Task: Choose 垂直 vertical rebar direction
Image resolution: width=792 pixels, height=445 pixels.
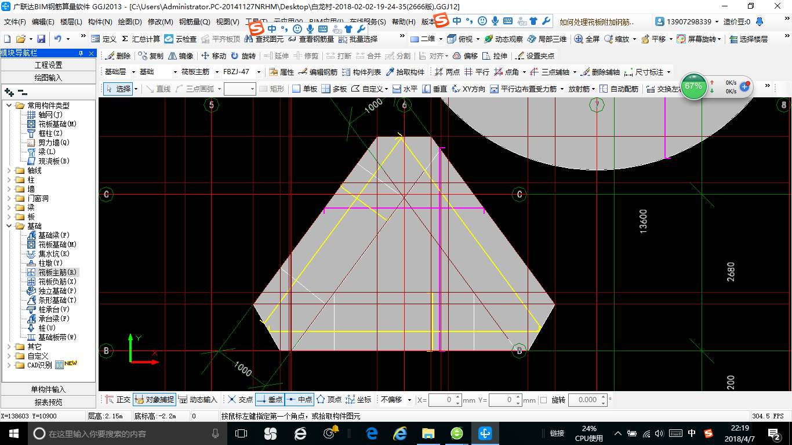Action: [434, 89]
